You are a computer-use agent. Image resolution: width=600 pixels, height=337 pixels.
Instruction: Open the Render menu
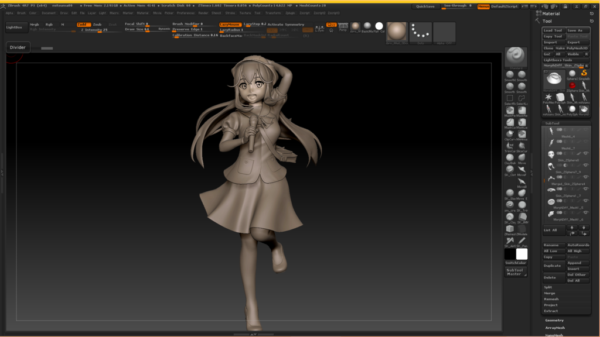tap(203, 13)
